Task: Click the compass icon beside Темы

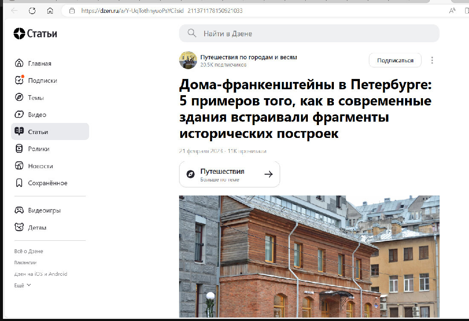Action: [x=19, y=97]
